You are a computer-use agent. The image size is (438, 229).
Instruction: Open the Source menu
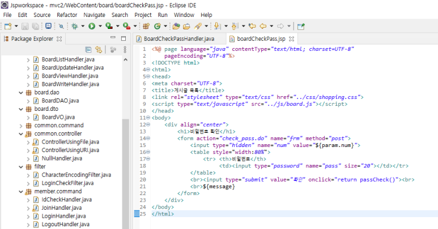pos(42,15)
